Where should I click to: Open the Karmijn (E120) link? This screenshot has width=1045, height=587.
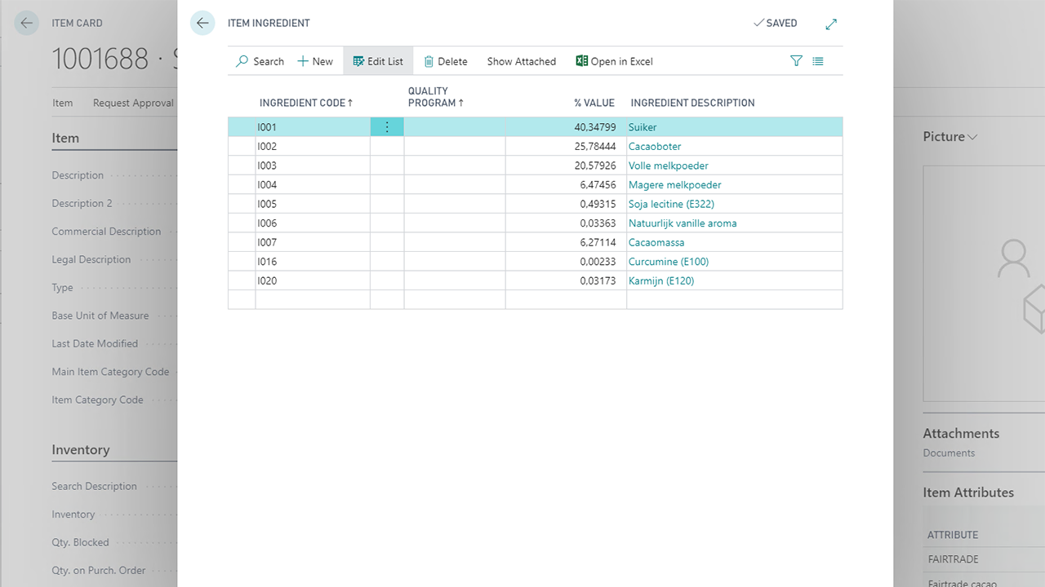coord(661,280)
